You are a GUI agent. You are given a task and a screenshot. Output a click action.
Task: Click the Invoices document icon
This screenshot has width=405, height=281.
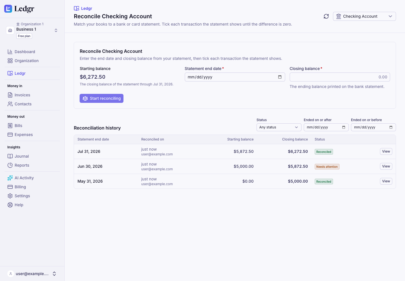coord(10,95)
